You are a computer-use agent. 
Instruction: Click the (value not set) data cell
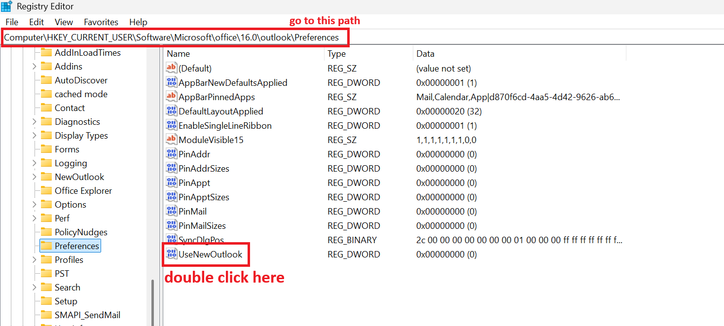[443, 69]
